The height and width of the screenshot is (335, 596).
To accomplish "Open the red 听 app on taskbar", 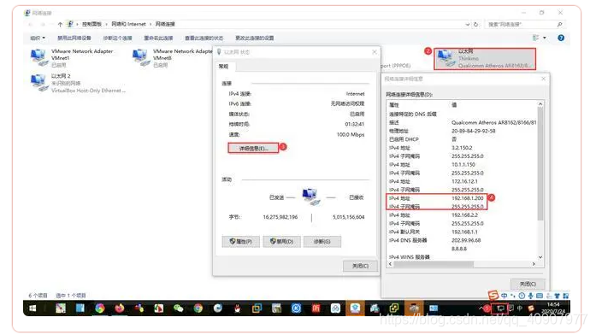I will pos(316,308).
